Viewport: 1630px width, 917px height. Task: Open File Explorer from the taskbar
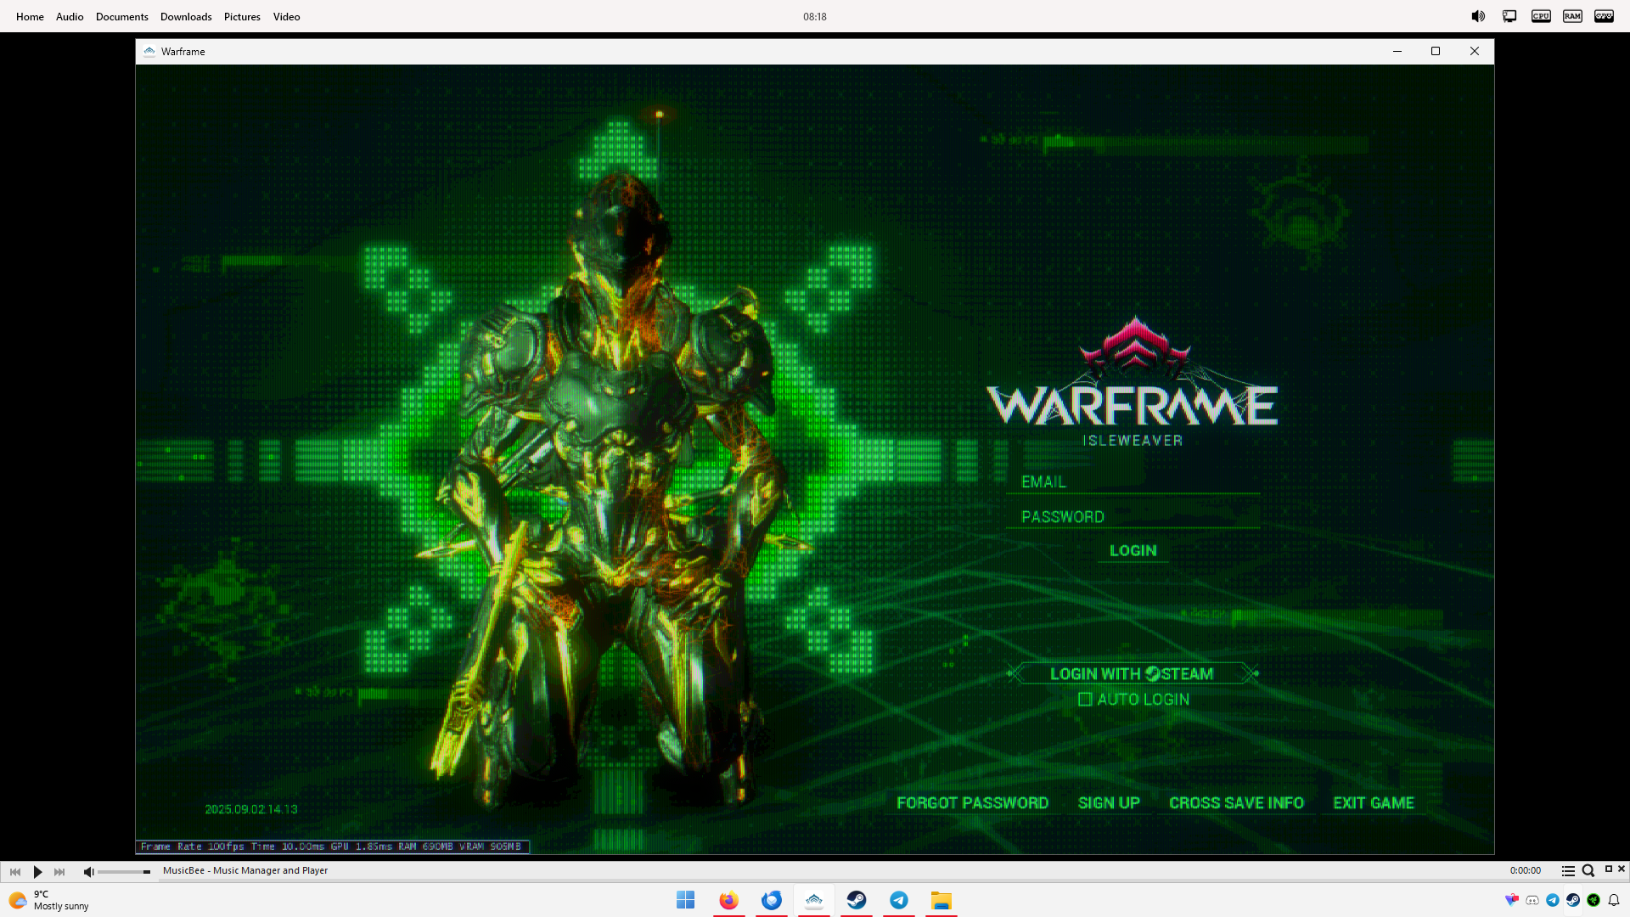pyautogui.click(x=941, y=900)
